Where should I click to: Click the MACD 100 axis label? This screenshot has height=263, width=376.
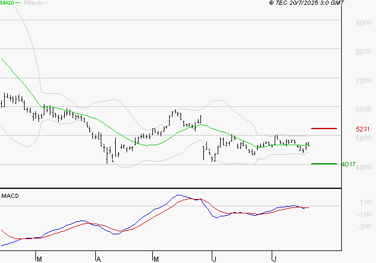366,202
